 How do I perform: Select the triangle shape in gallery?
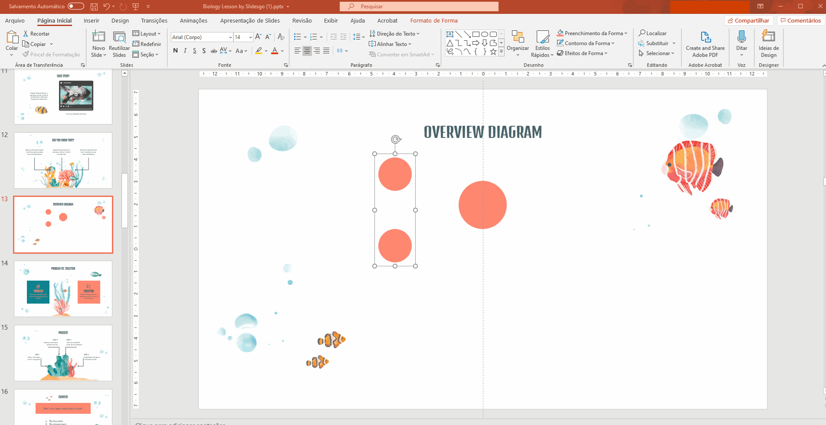click(450, 43)
